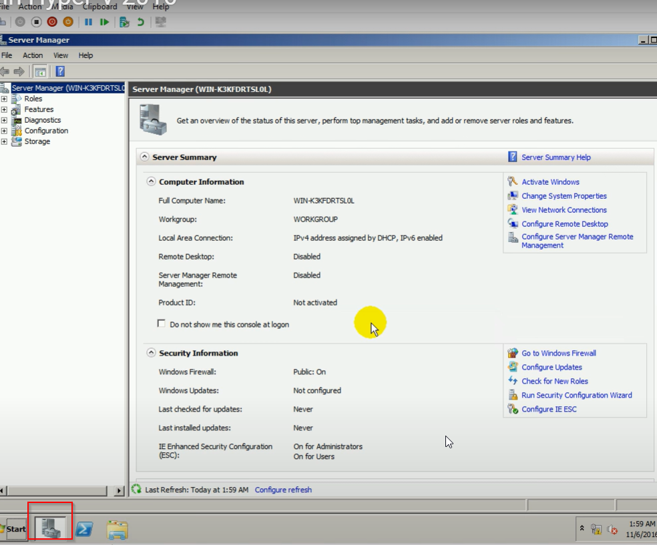
Task: Click the Configure refresh link
Action: 283,490
